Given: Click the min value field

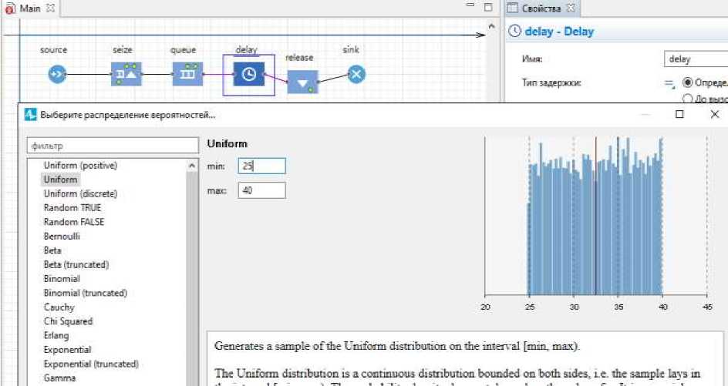Looking at the screenshot, I should click(262, 166).
